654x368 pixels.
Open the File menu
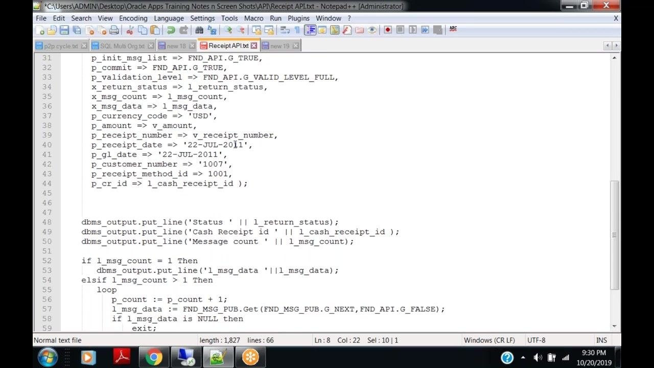click(41, 18)
